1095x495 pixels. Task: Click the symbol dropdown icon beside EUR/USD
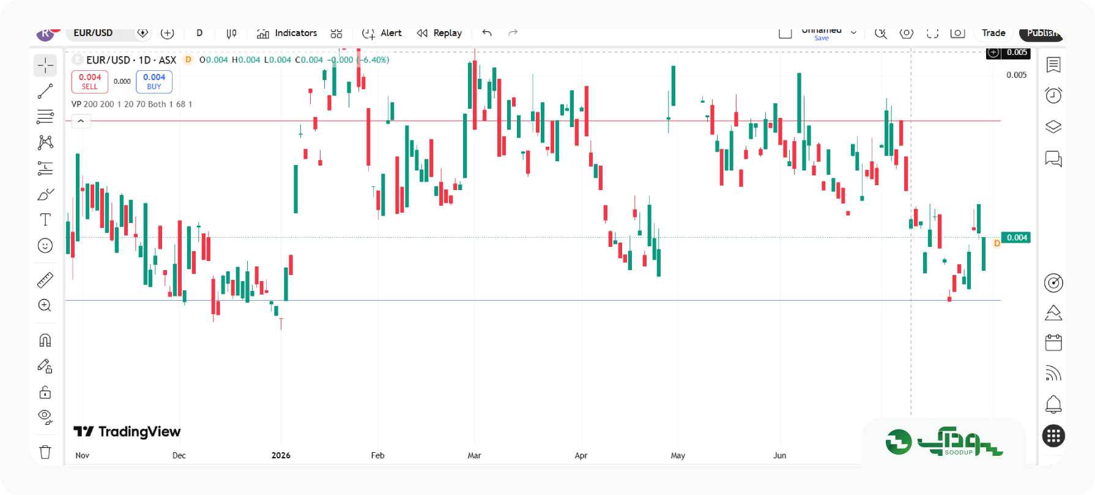[x=143, y=33]
